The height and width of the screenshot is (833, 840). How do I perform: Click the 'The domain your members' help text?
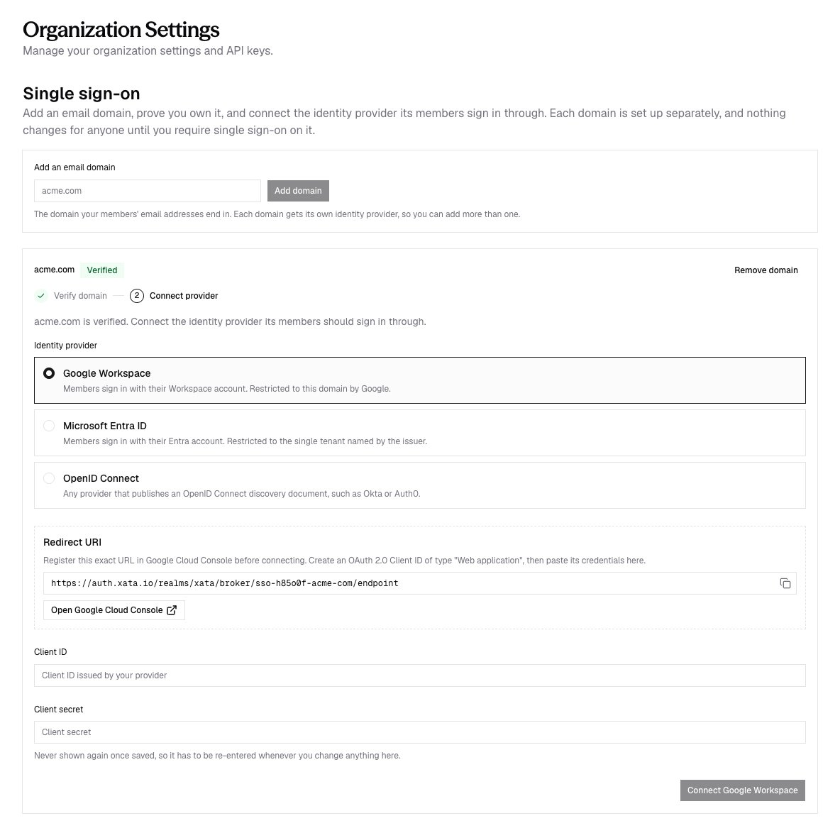click(277, 214)
